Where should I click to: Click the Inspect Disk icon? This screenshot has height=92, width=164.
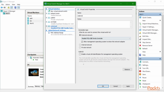click(x=140, y=39)
